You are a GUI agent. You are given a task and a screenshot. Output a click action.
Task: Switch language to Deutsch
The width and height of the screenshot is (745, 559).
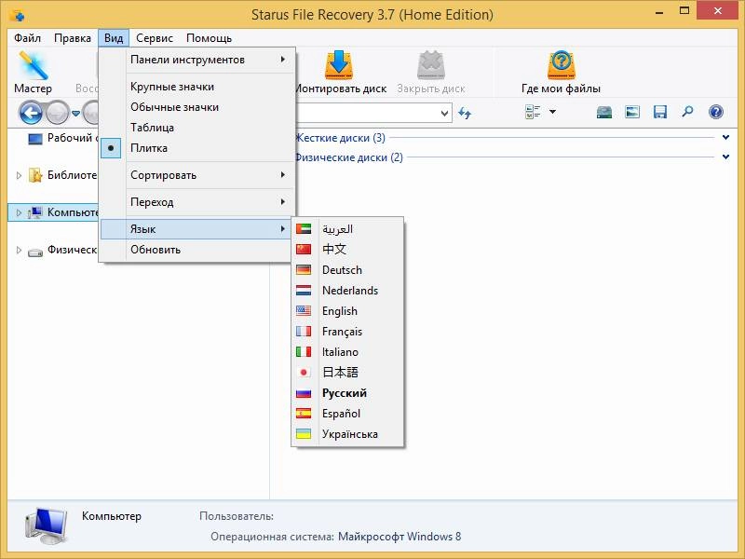pos(347,270)
